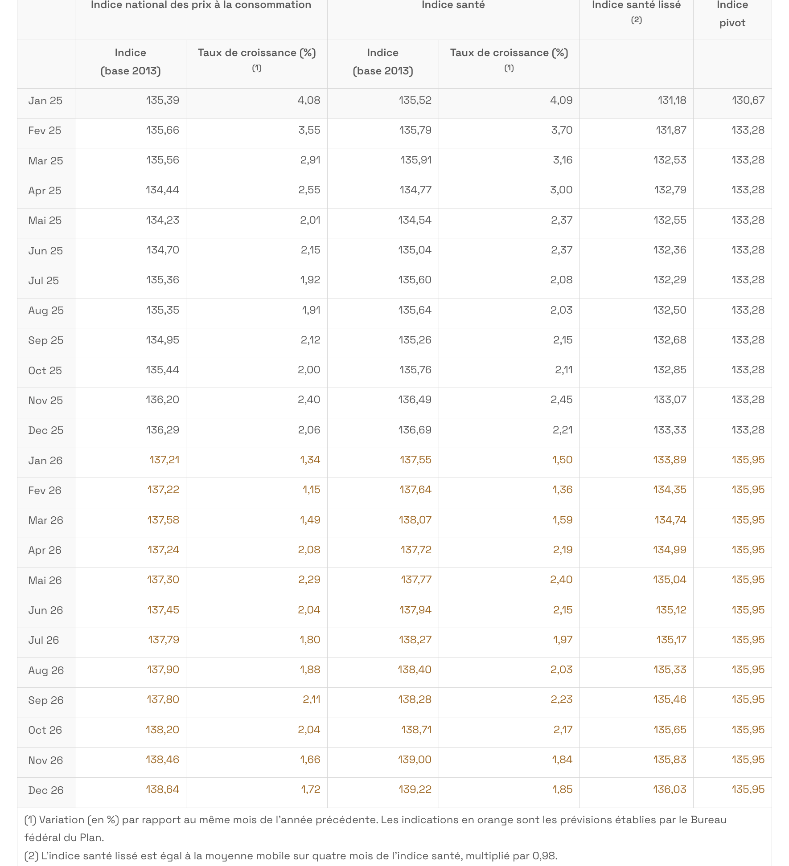
Task: Select Mar 26 Indice santé value 138,07
Action: 415,520
